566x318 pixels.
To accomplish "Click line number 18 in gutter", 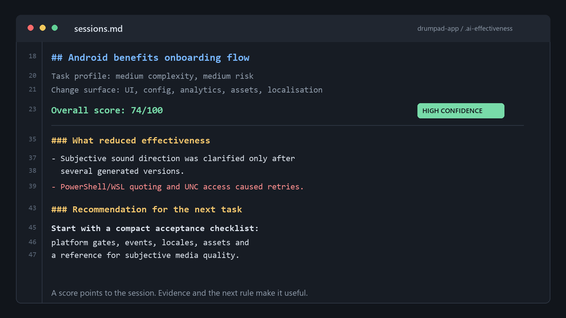I will (33, 56).
